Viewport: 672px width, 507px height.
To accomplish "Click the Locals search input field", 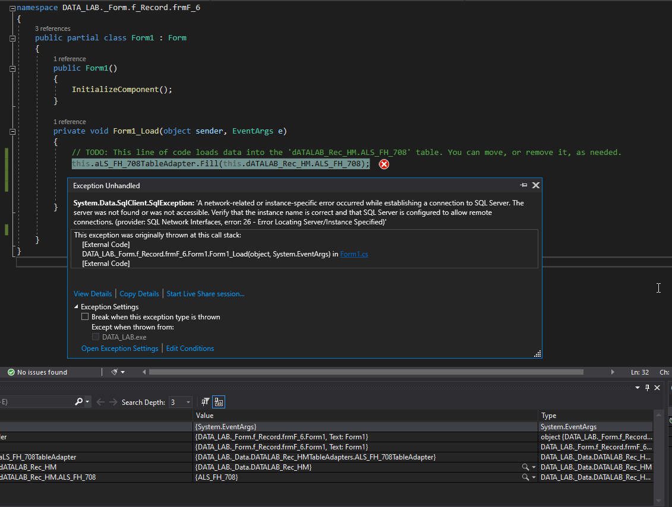I will point(36,402).
